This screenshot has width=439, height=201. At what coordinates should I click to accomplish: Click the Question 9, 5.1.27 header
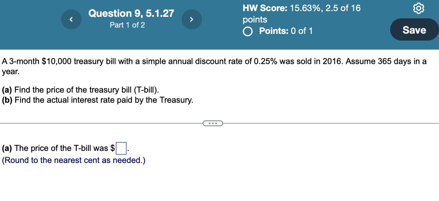click(131, 13)
